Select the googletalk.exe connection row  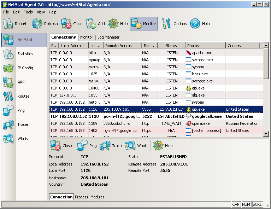pos(156,116)
